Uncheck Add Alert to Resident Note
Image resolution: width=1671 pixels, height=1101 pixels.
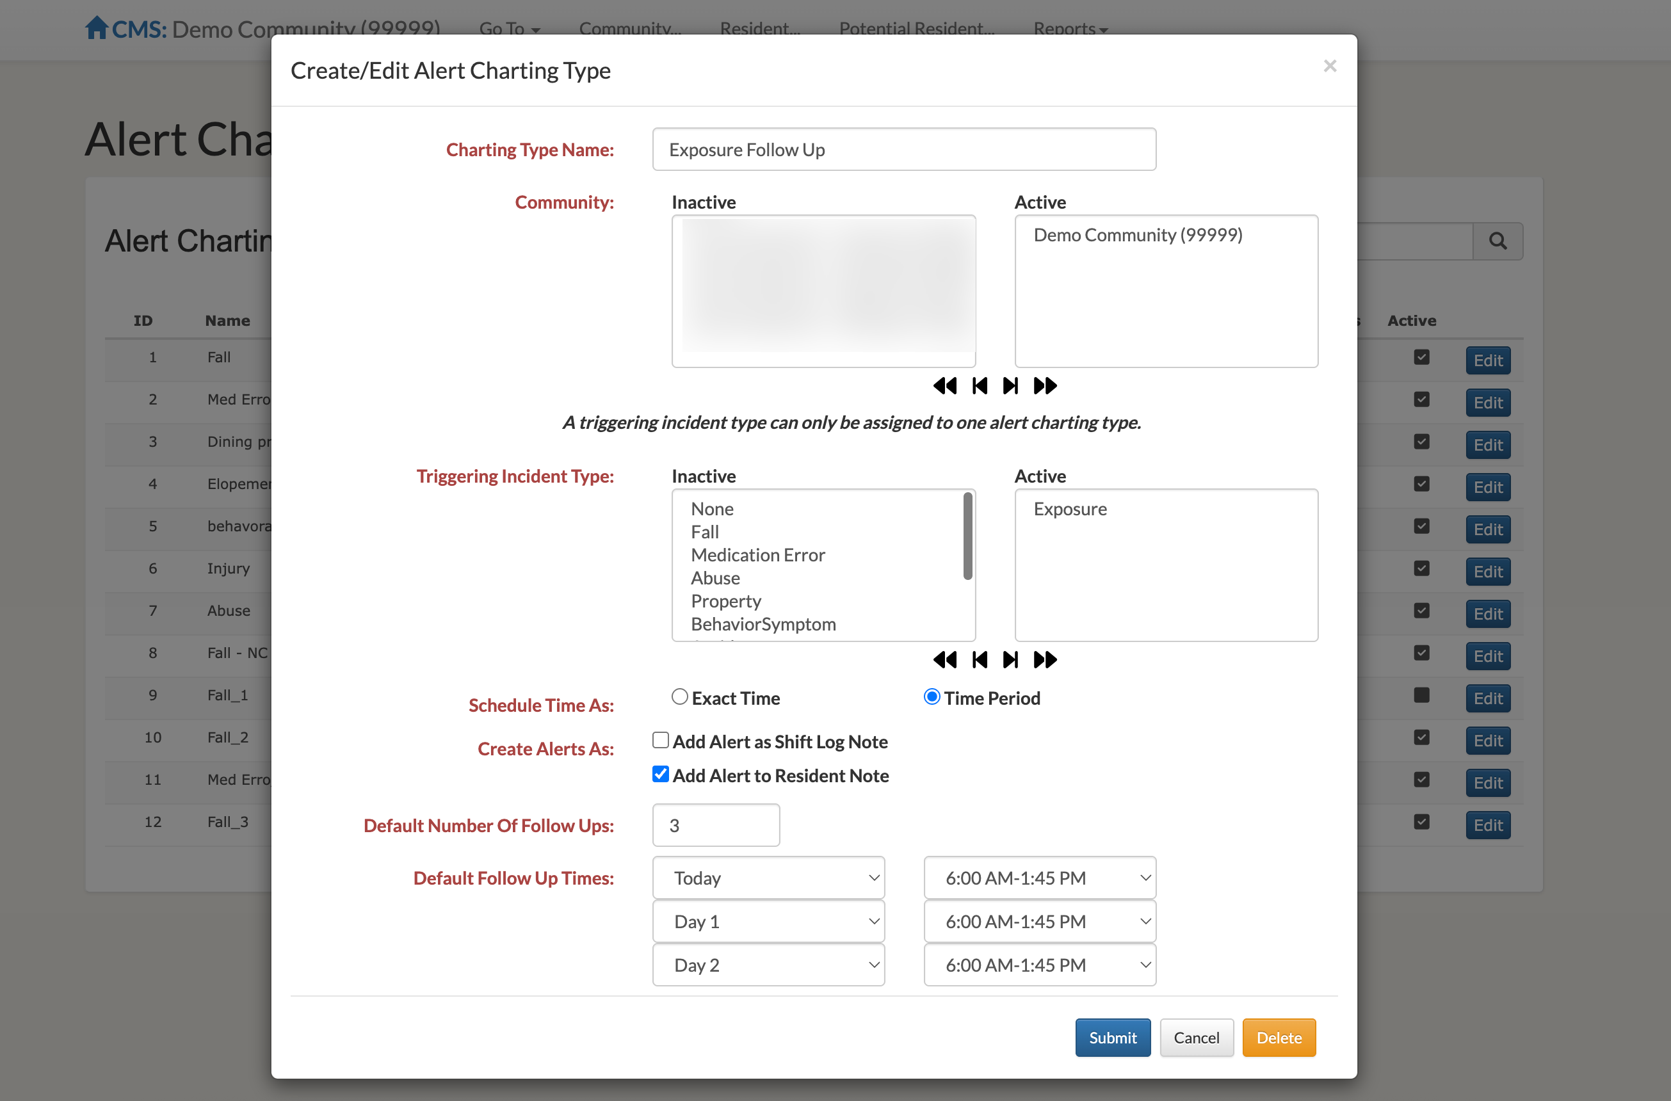(x=660, y=774)
